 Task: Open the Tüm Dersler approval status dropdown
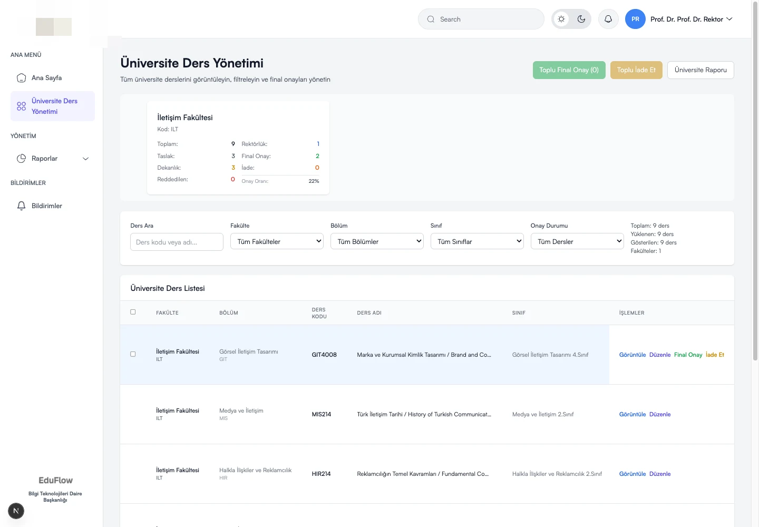point(577,241)
